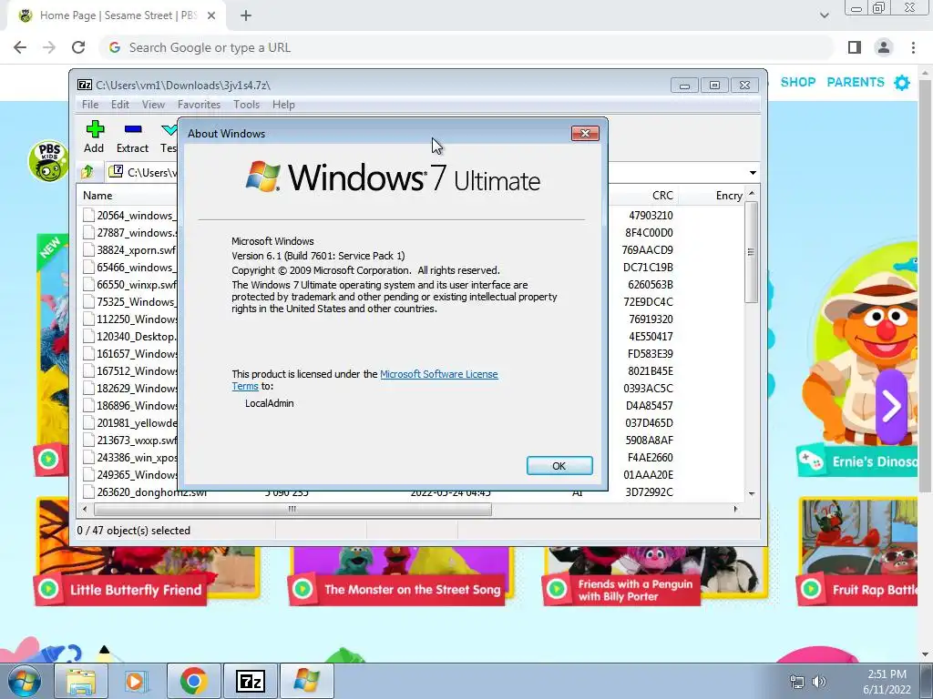This screenshot has width=933, height=699.
Task: Sort by the CRC column header
Action: (661, 196)
